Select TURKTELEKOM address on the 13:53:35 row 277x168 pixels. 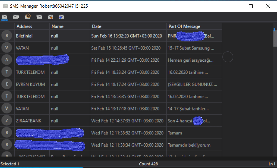coord(32,97)
